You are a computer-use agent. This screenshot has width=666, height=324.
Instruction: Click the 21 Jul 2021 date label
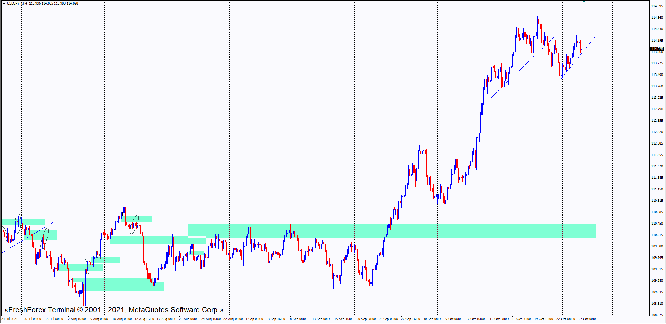point(10,319)
